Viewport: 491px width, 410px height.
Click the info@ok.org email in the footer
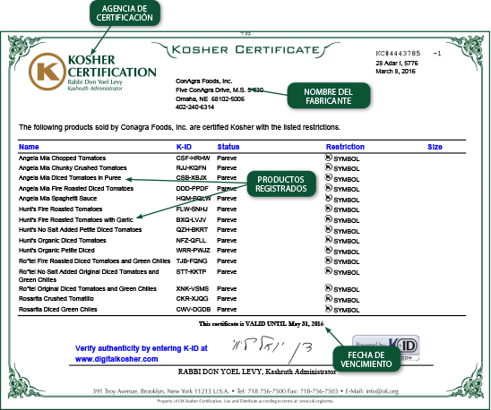pyautogui.click(x=382, y=391)
